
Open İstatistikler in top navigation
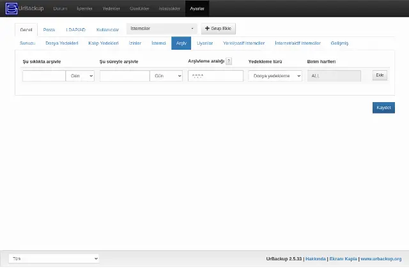tap(169, 8)
